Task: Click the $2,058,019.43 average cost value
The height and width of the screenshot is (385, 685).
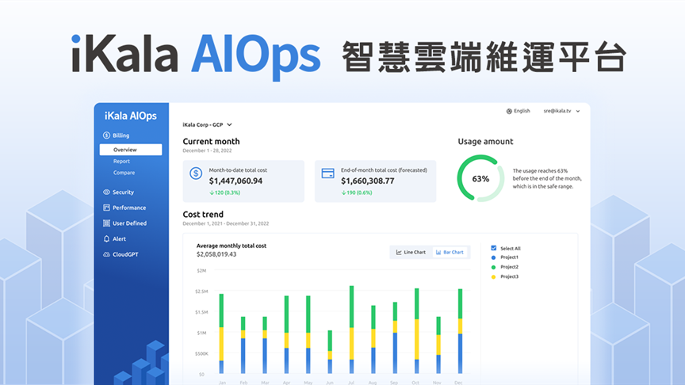Action: (216, 254)
